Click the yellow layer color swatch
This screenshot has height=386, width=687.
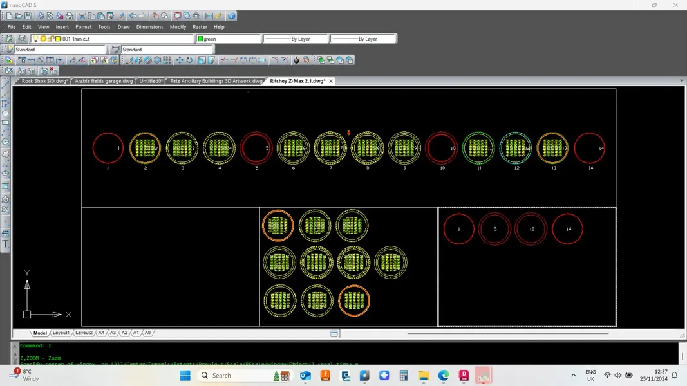click(57, 39)
